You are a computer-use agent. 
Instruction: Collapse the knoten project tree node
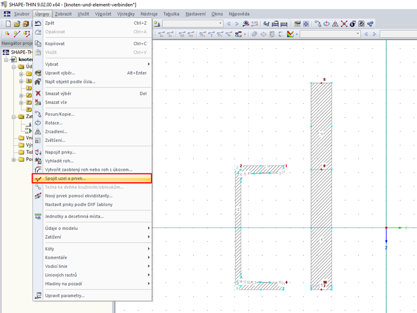(6, 60)
